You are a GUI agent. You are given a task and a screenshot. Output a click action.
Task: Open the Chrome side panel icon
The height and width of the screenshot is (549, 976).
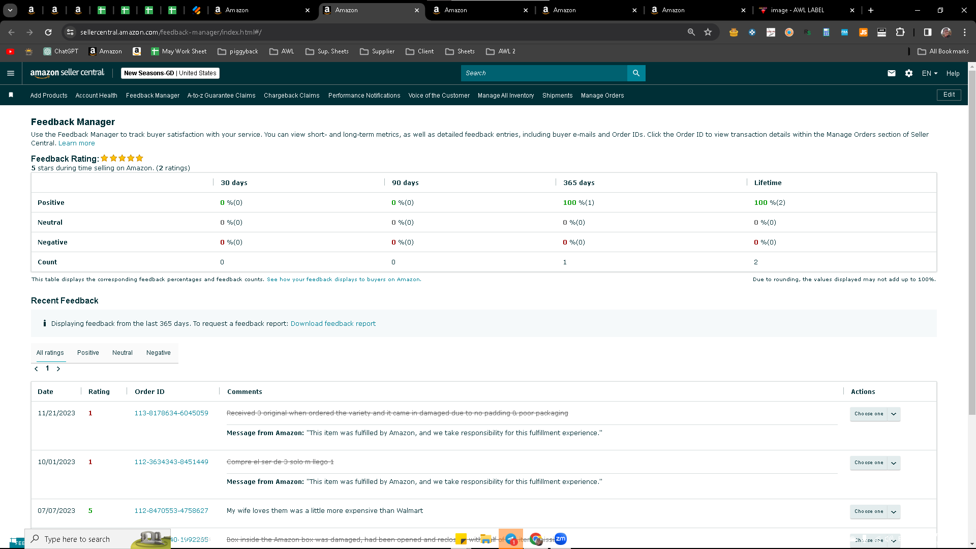tap(928, 32)
